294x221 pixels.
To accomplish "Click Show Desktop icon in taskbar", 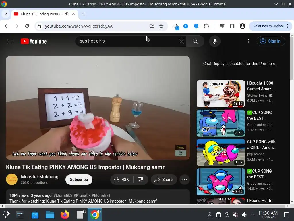I will tap(287, 215).
